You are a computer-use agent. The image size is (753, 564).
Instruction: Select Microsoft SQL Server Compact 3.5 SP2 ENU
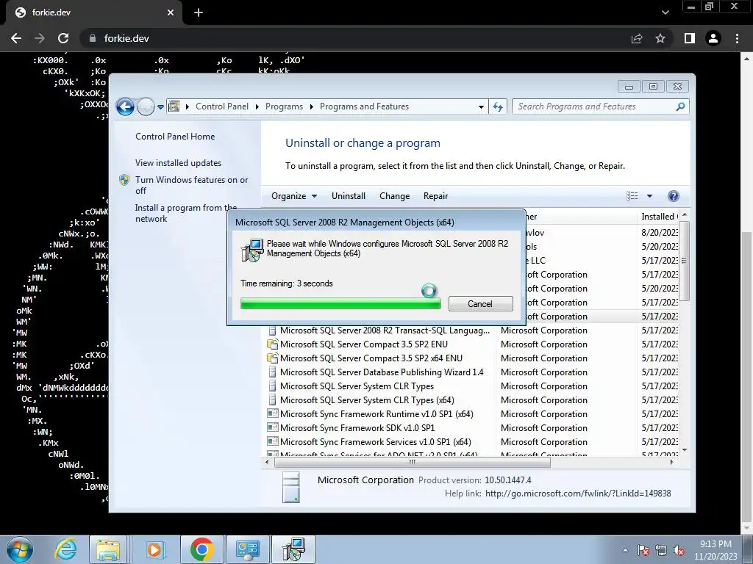pos(474,344)
